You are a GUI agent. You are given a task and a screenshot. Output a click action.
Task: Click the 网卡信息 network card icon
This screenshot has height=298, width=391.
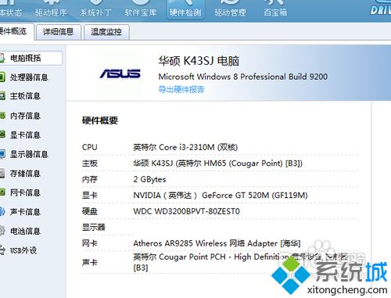(2, 192)
